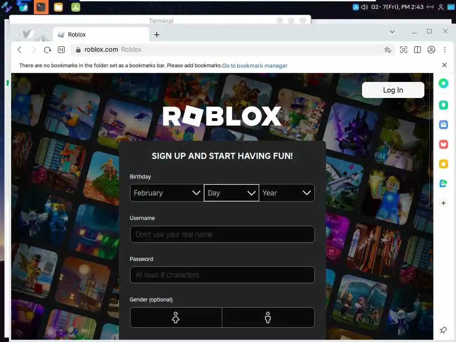The image size is (456, 342).
Task: Open the red pocket sidebar icon
Action: click(443, 144)
